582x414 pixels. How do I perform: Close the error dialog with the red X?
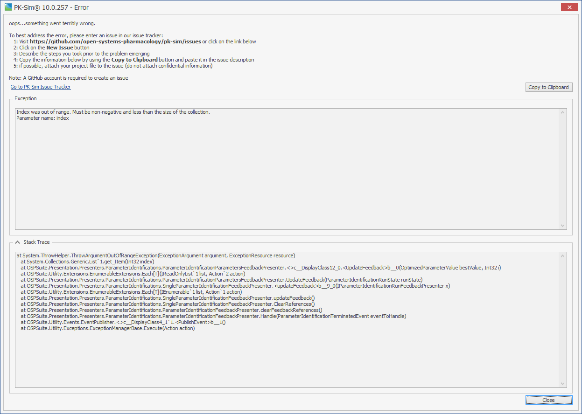pyautogui.click(x=569, y=7)
